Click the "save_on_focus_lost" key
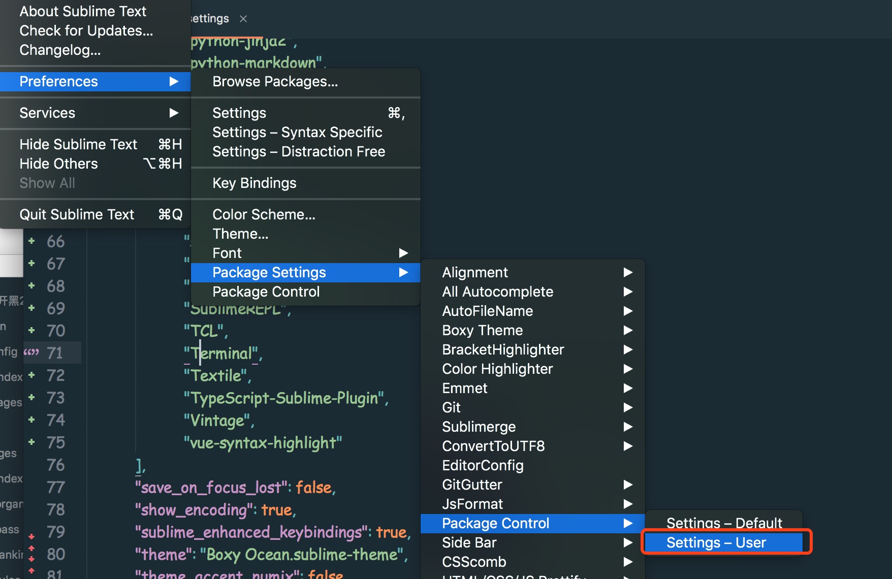Image resolution: width=892 pixels, height=579 pixels. point(211,488)
